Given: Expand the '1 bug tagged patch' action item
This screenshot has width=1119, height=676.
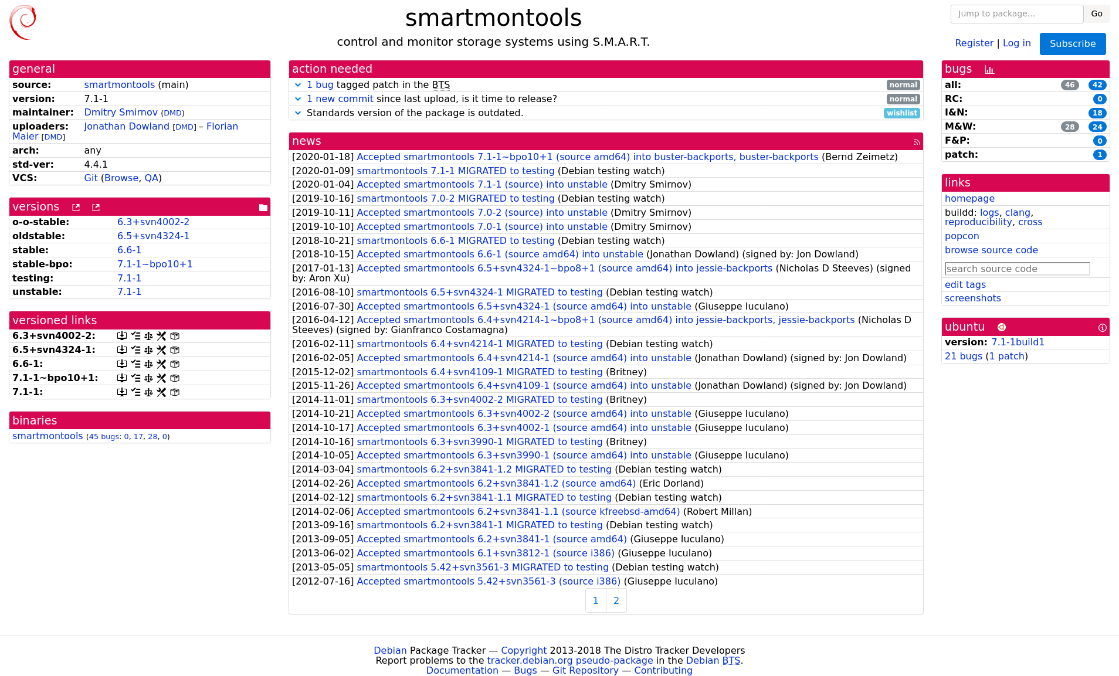Looking at the screenshot, I should (x=298, y=85).
